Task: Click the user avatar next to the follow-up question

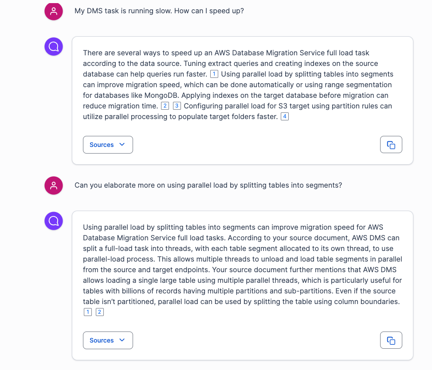Action: click(x=53, y=186)
